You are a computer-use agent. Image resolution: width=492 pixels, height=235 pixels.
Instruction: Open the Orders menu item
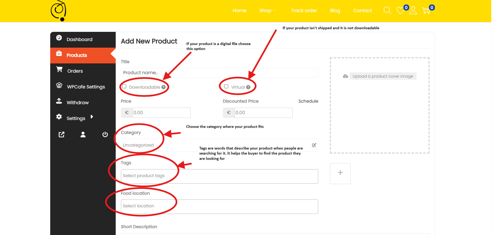(x=75, y=71)
